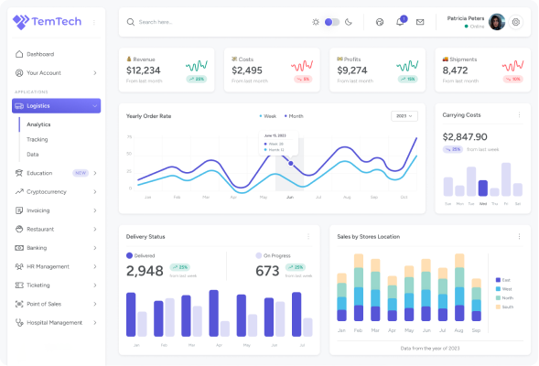Image resolution: width=539 pixels, height=366 pixels.
Task: Open Delivery Status options menu
Action: tap(308, 236)
